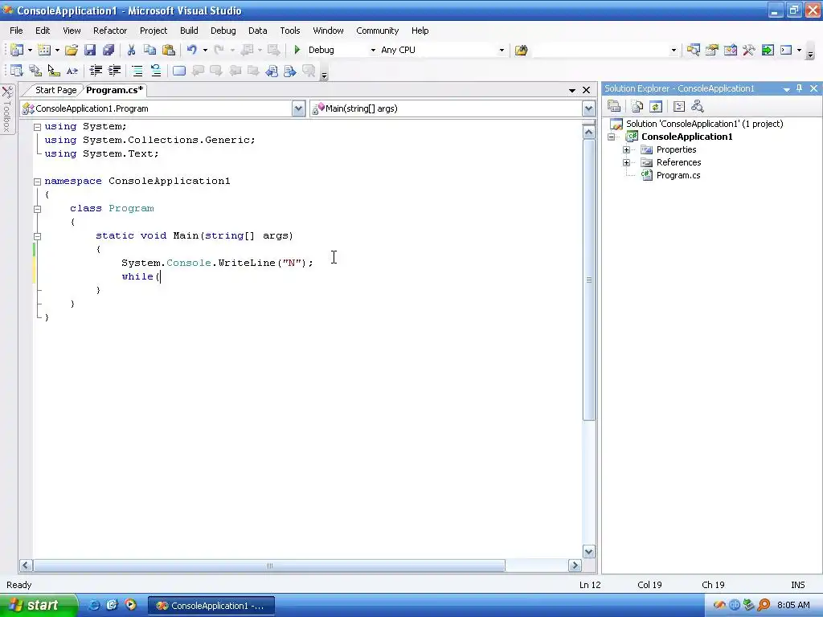Start debugging with the green play arrow
Screen dimensions: 823x617
coord(297,50)
